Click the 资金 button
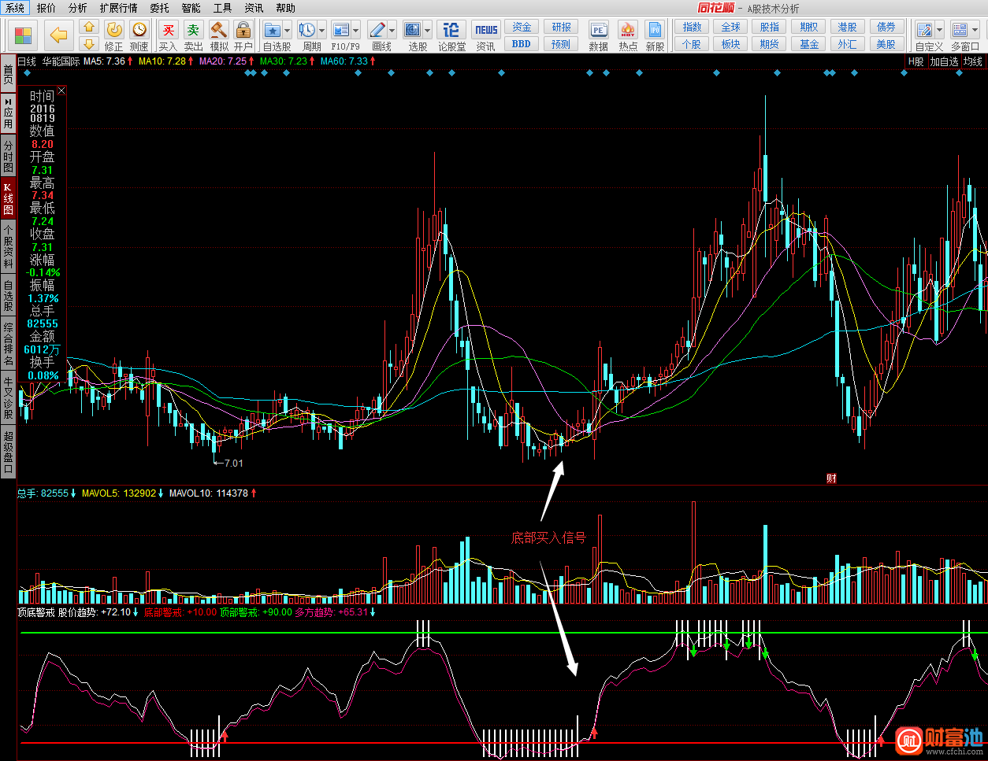The width and height of the screenshot is (988, 761). (x=522, y=27)
